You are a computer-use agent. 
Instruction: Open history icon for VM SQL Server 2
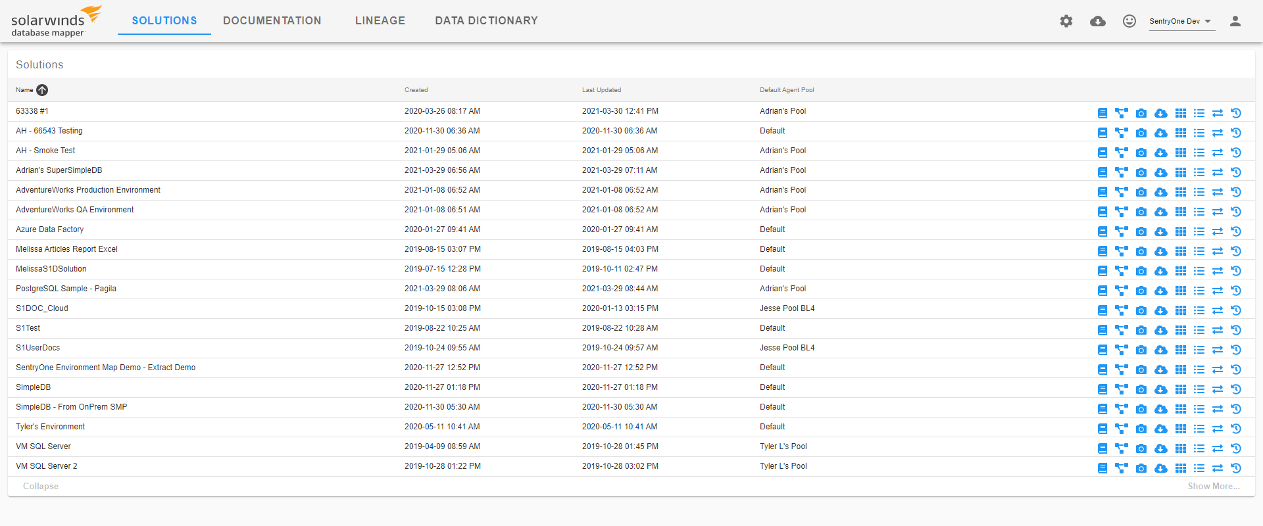pos(1236,468)
